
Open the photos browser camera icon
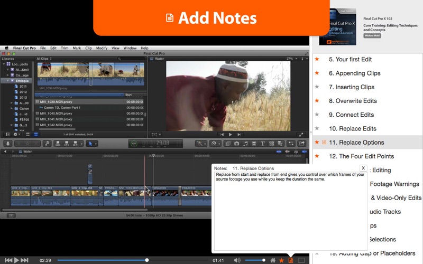point(236,144)
